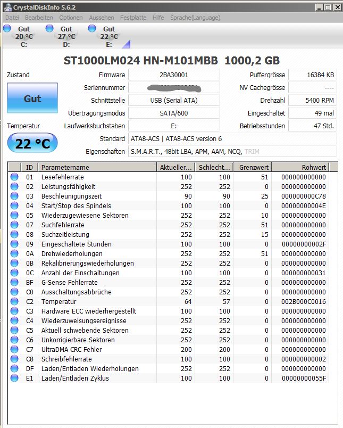Click status orb for Beschleunigungszeit row
Image resolution: width=343 pixels, height=428 pixels.
coord(14,196)
